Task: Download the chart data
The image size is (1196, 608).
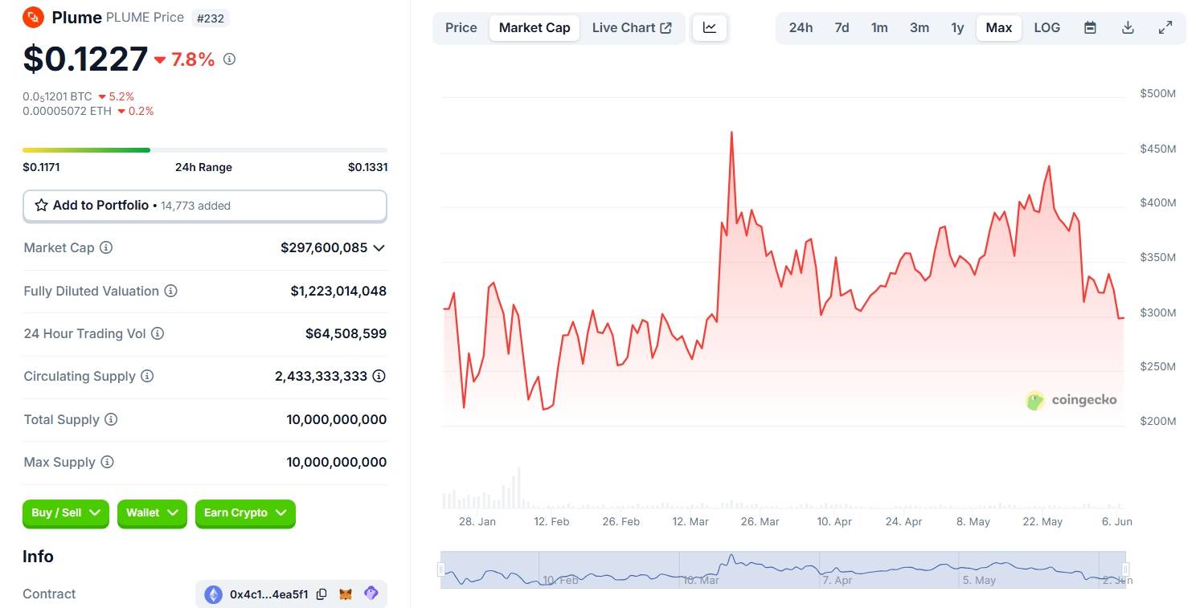Action: point(1128,27)
